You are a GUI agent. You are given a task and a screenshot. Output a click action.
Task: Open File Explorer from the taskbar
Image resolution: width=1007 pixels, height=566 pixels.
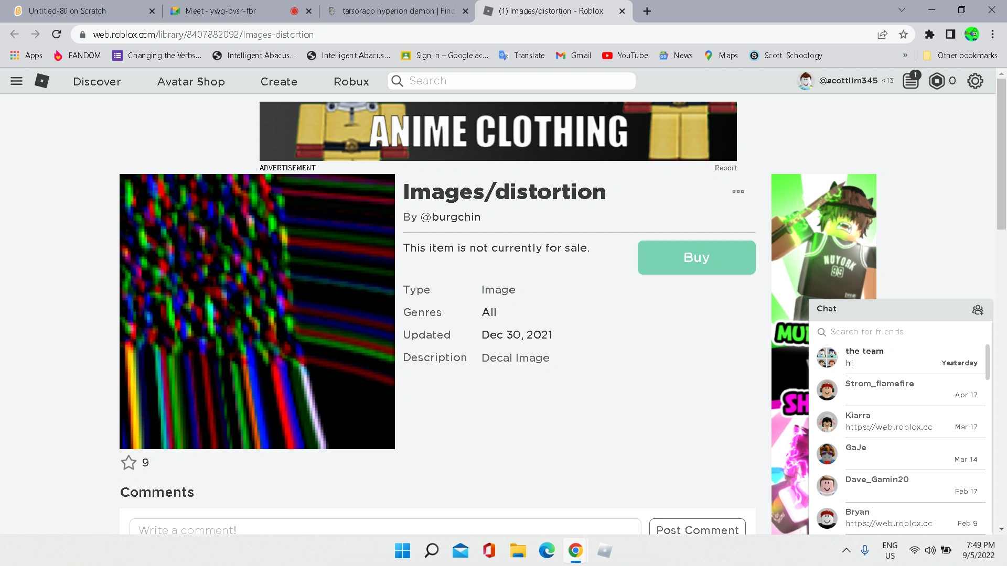tap(518, 550)
